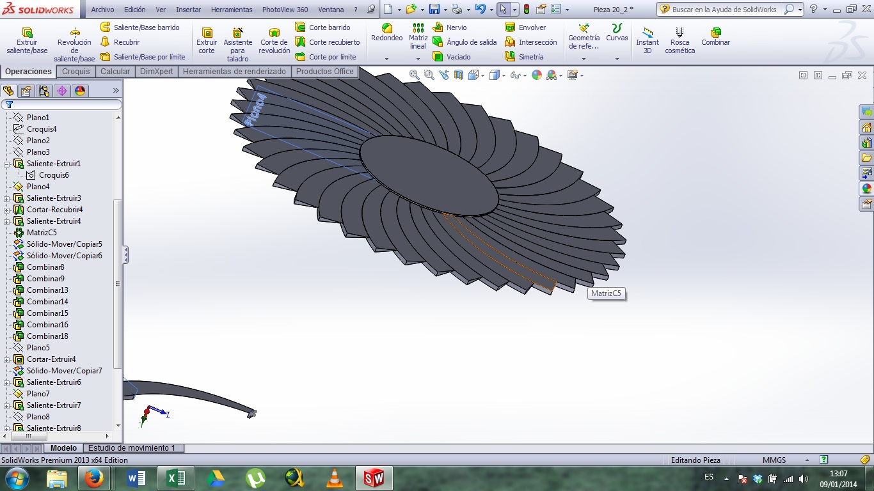Image resolution: width=874 pixels, height=491 pixels.
Task: Apply the Redondeo fillet tool
Action: click(x=387, y=33)
